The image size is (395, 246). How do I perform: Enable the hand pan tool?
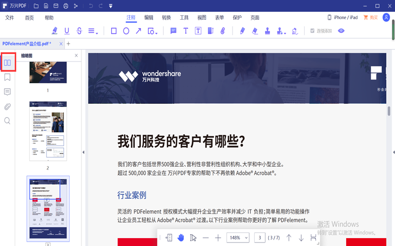(x=181, y=238)
